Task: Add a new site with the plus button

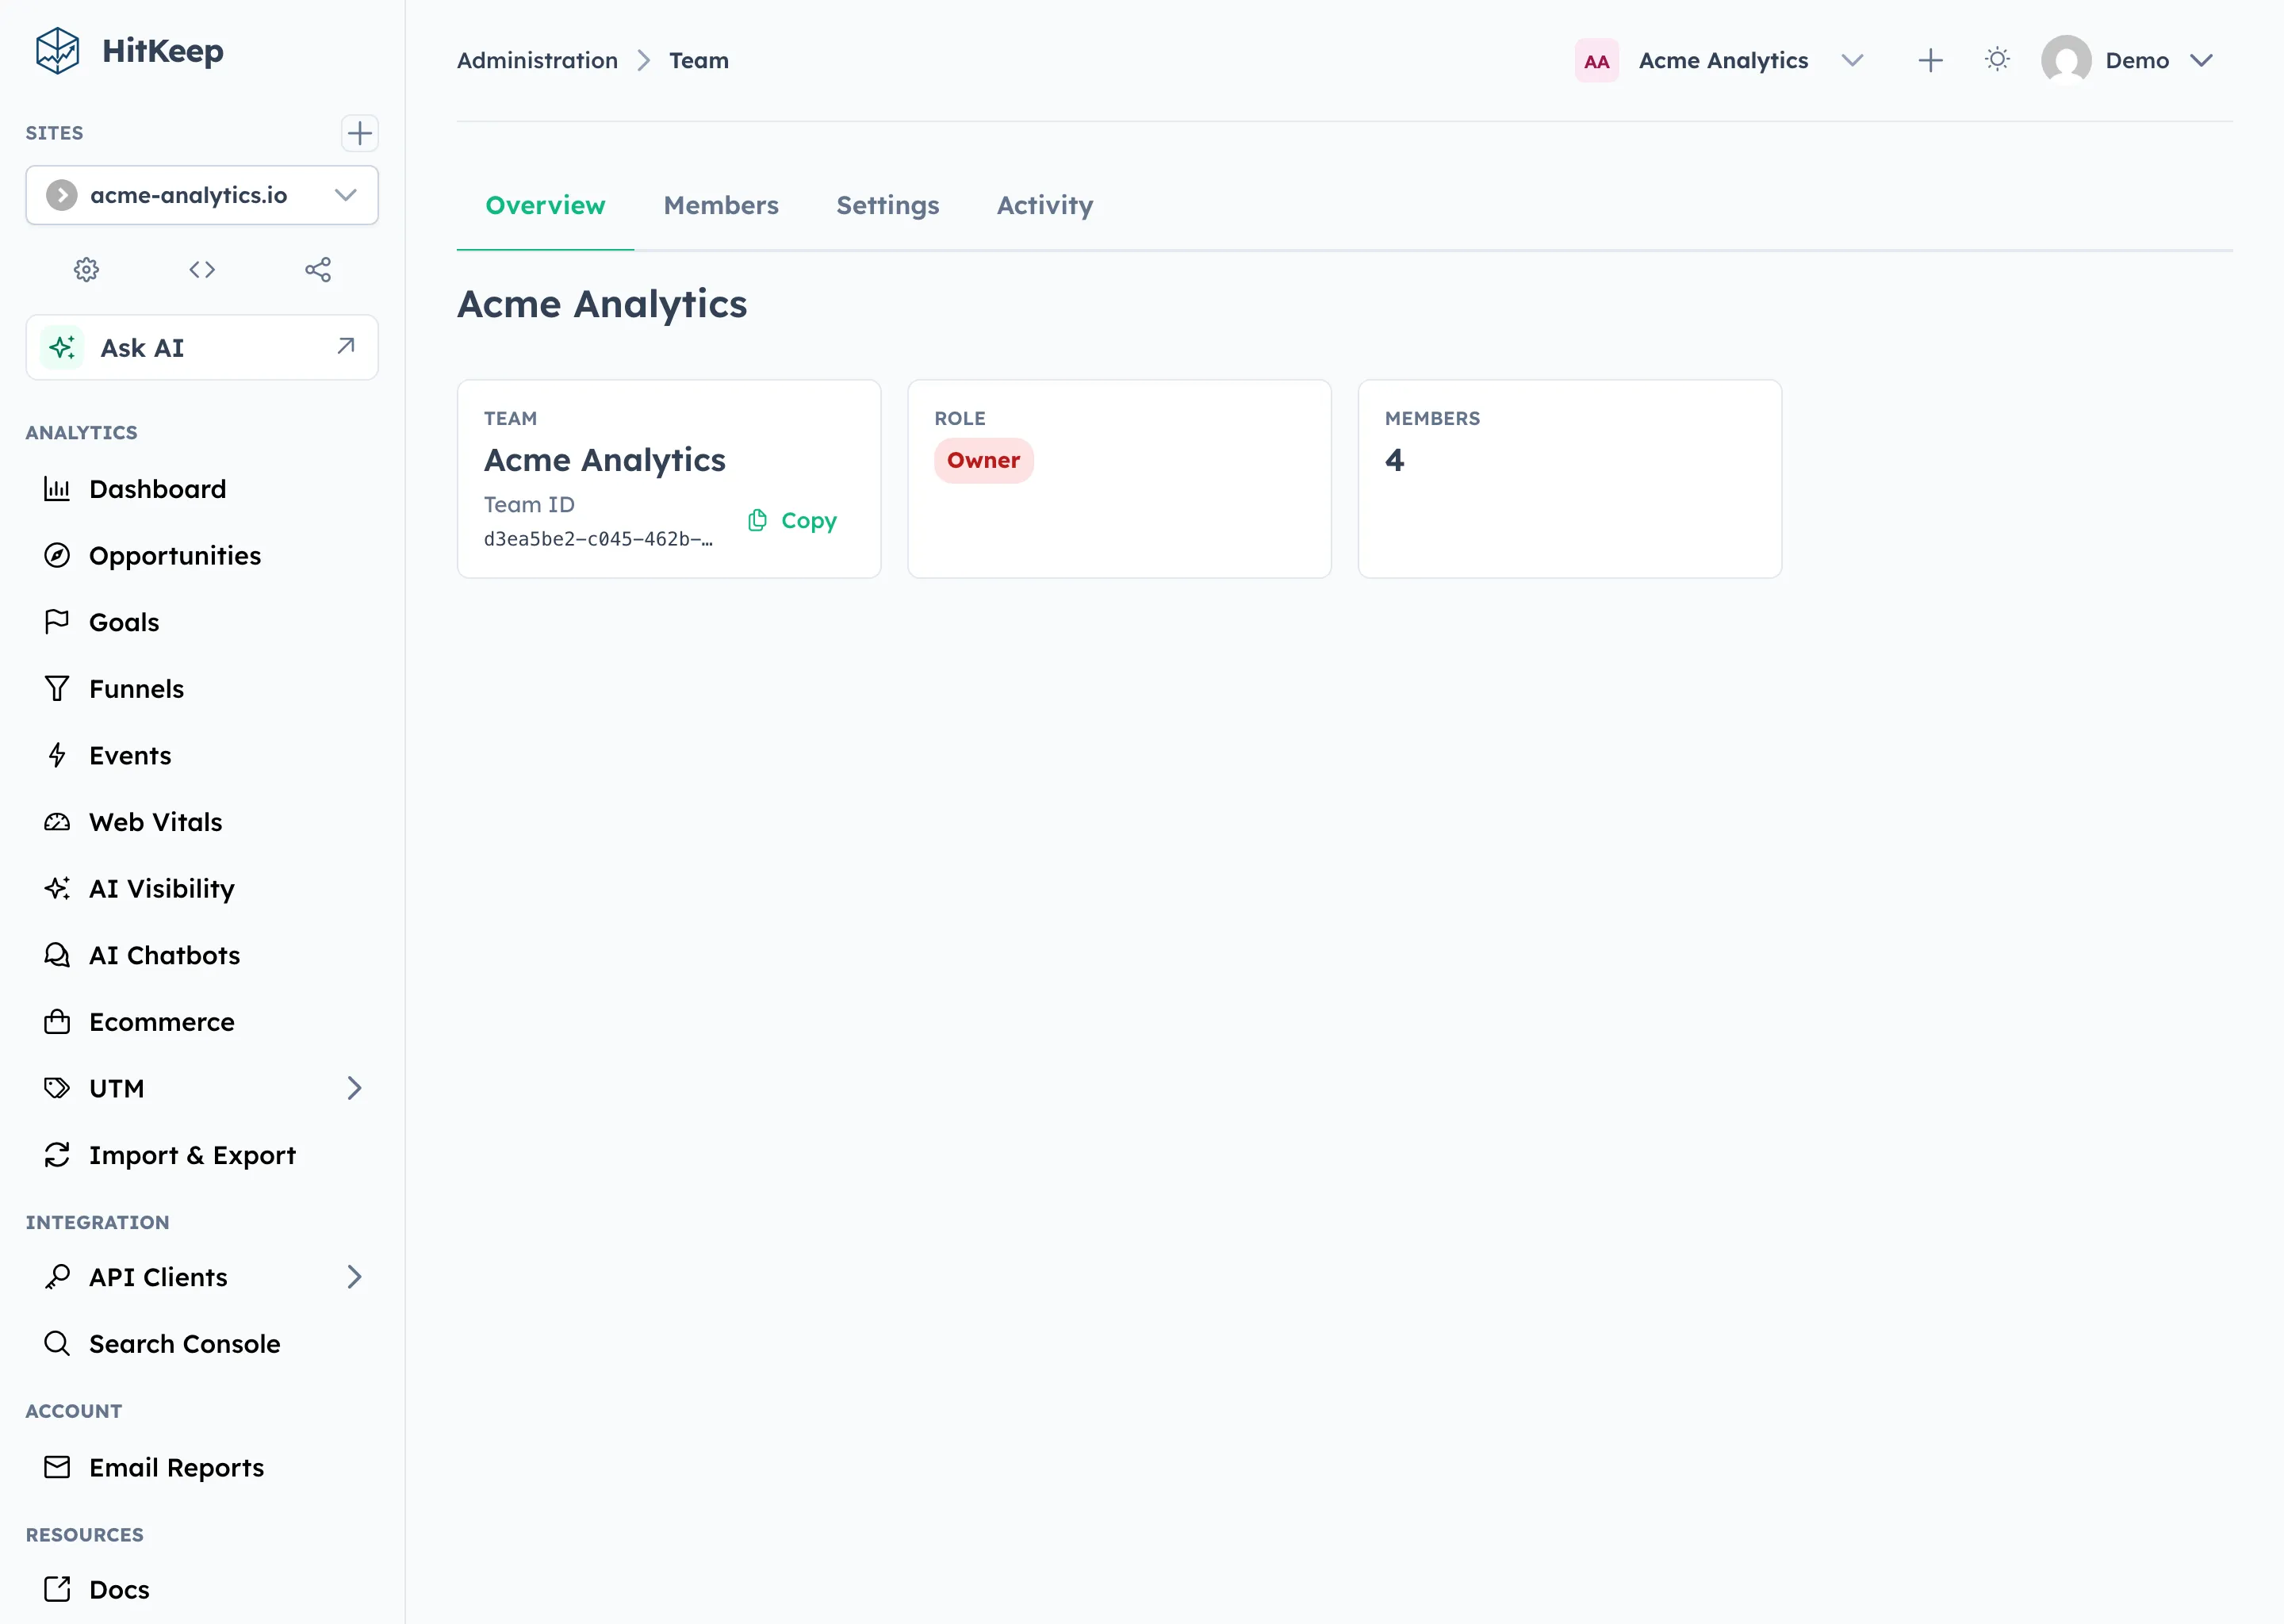Action: click(x=359, y=133)
